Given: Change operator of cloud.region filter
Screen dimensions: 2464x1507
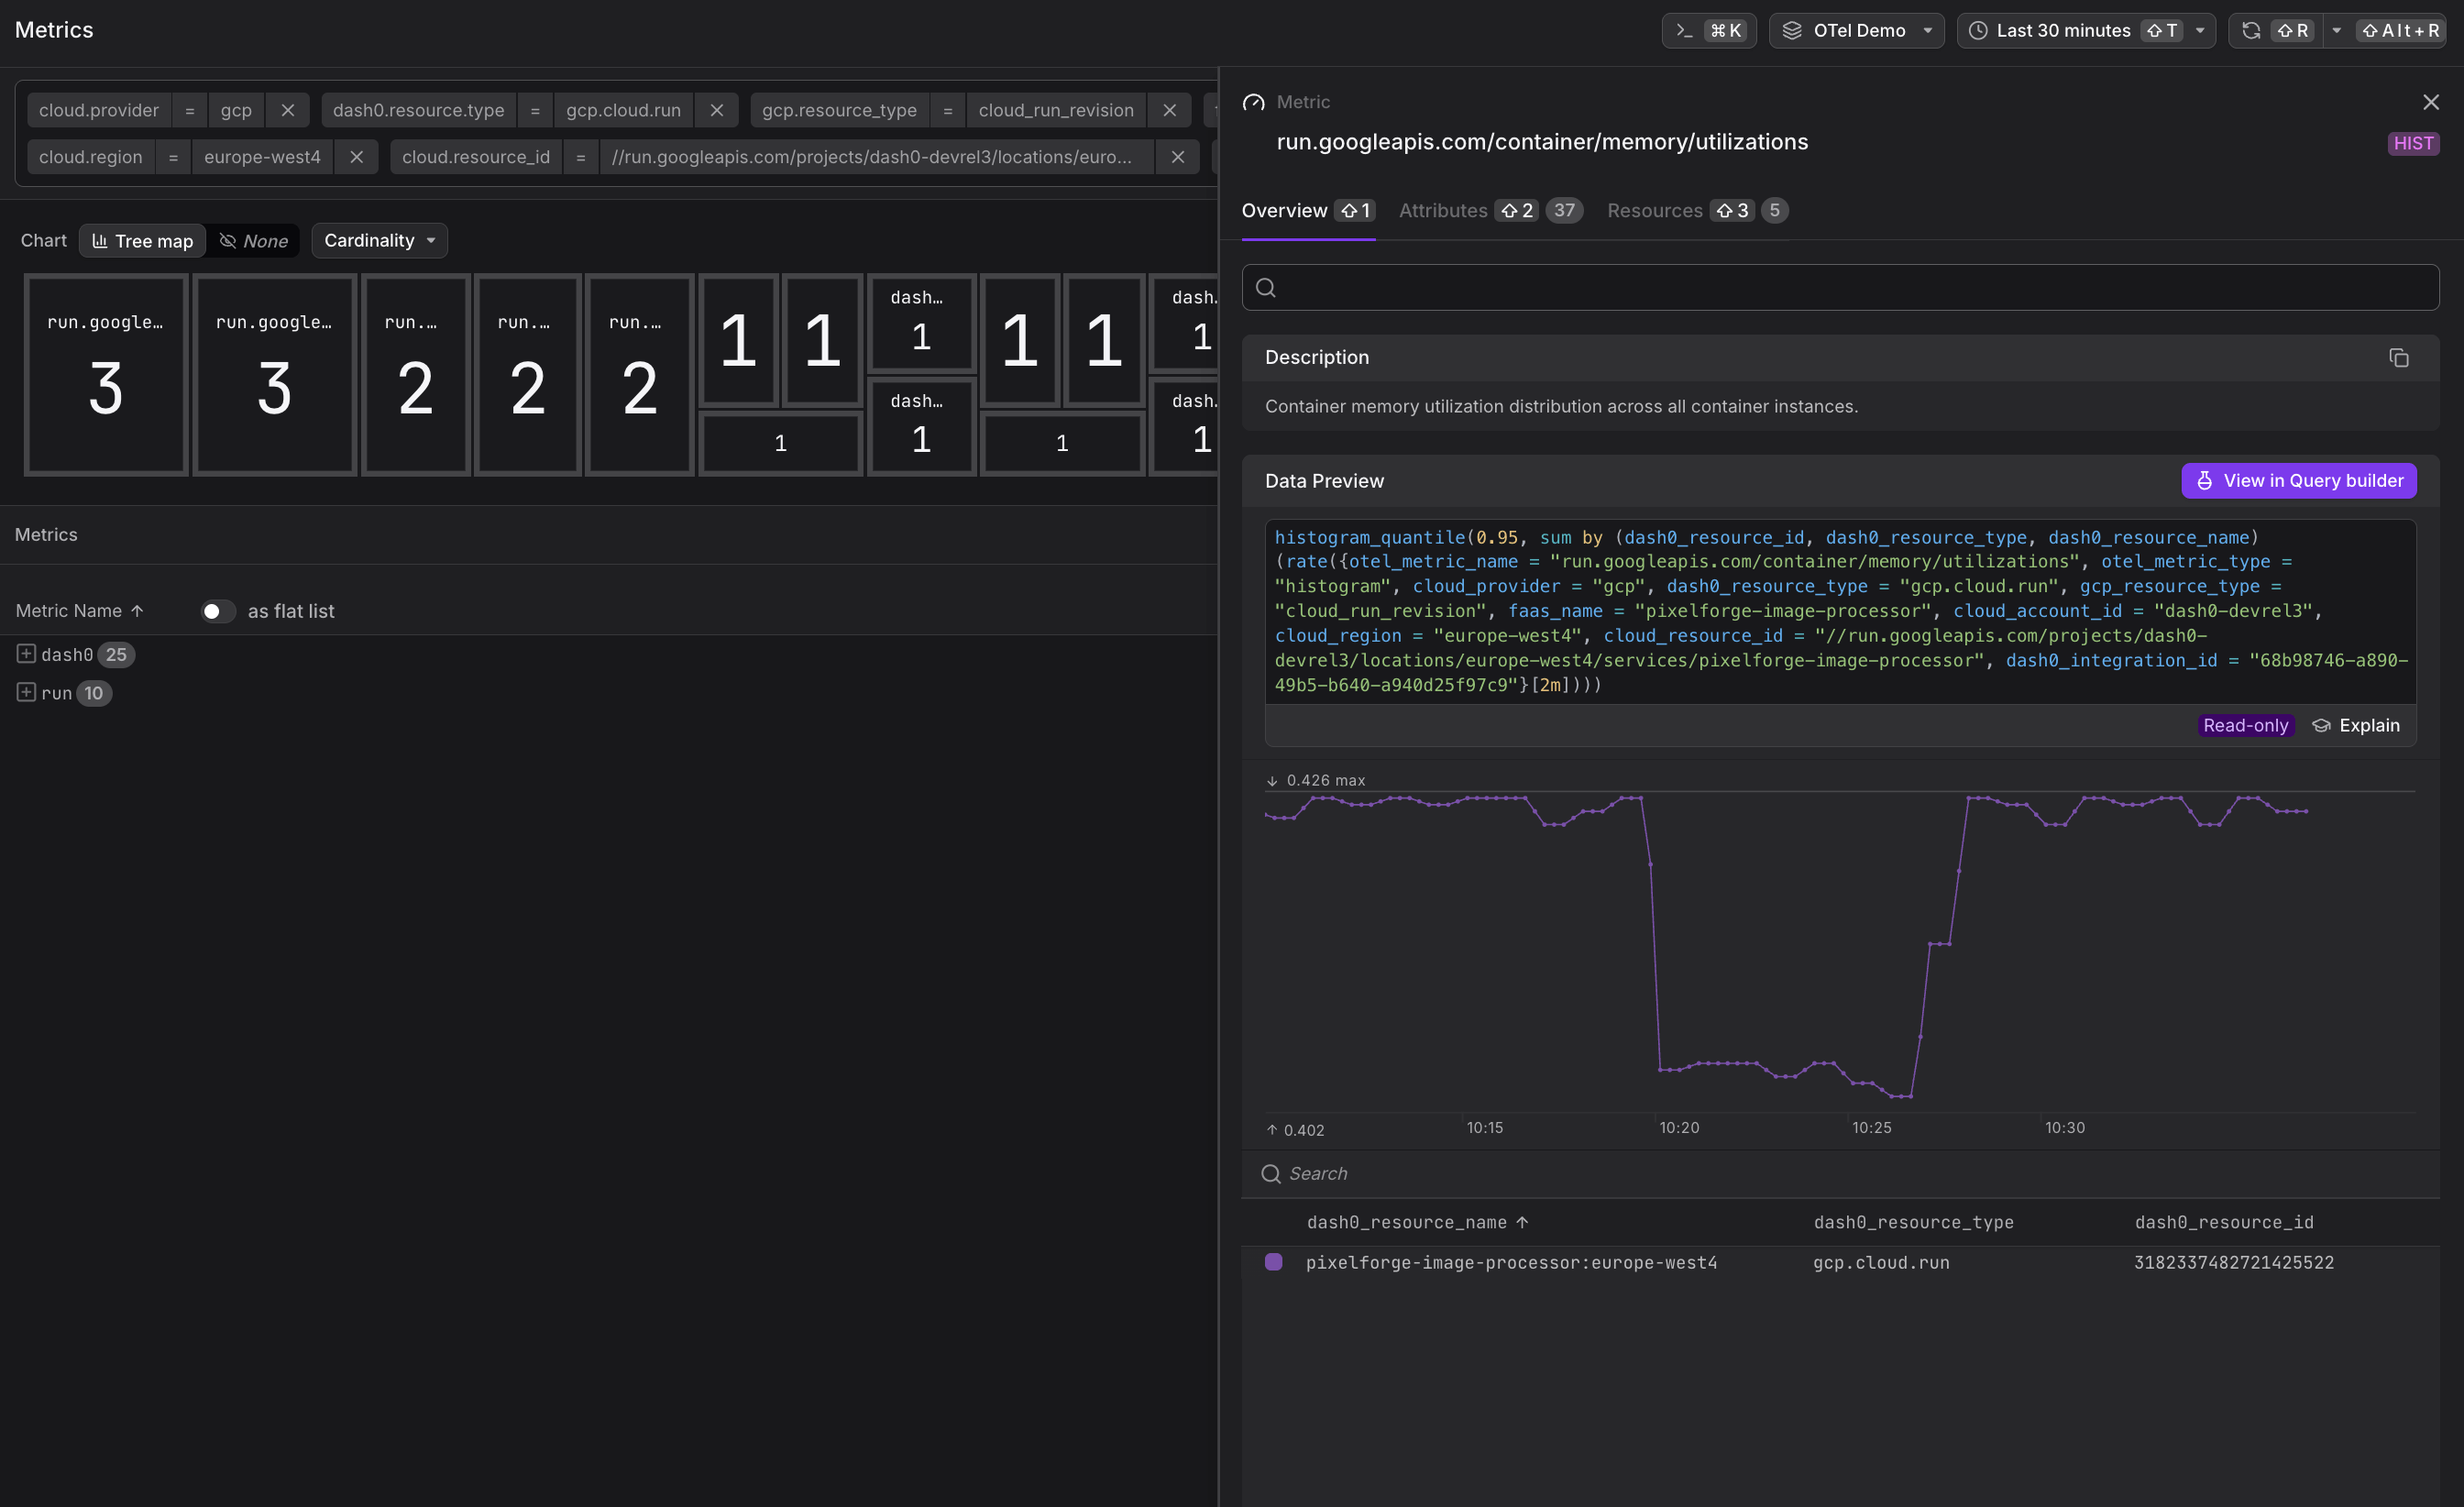Looking at the screenshot, I should [x=173, y=157].
